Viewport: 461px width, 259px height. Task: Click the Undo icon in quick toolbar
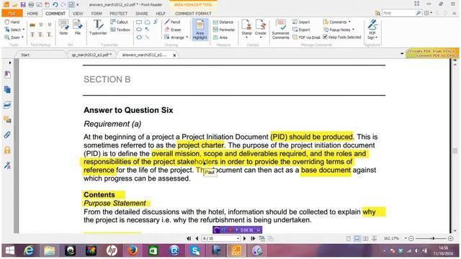point(55,4)
